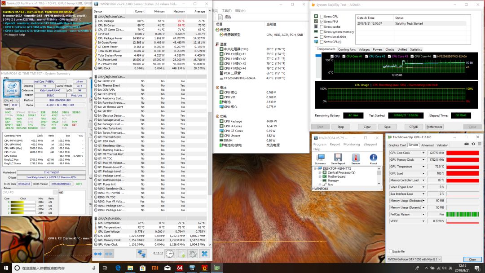This screenshot has height=273, width=485.
Task: Click GPU-Z refresh icon
Action: pyautogui.click(x=473, y=144)
